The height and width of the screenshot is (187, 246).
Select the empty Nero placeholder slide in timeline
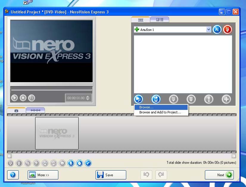pyautogui.click(x=57, y=133)
